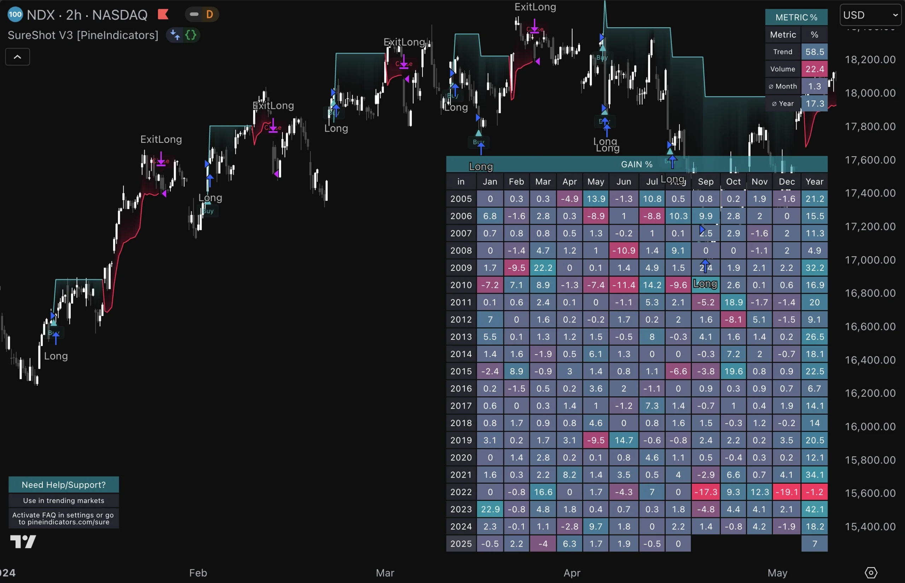
Task: Click 2023 January gain cell 22.9
Action: [490, 509]
